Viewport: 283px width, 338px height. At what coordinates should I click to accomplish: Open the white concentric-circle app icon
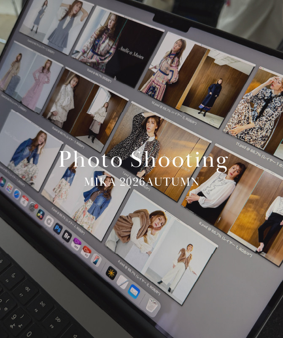click(49, 221)
